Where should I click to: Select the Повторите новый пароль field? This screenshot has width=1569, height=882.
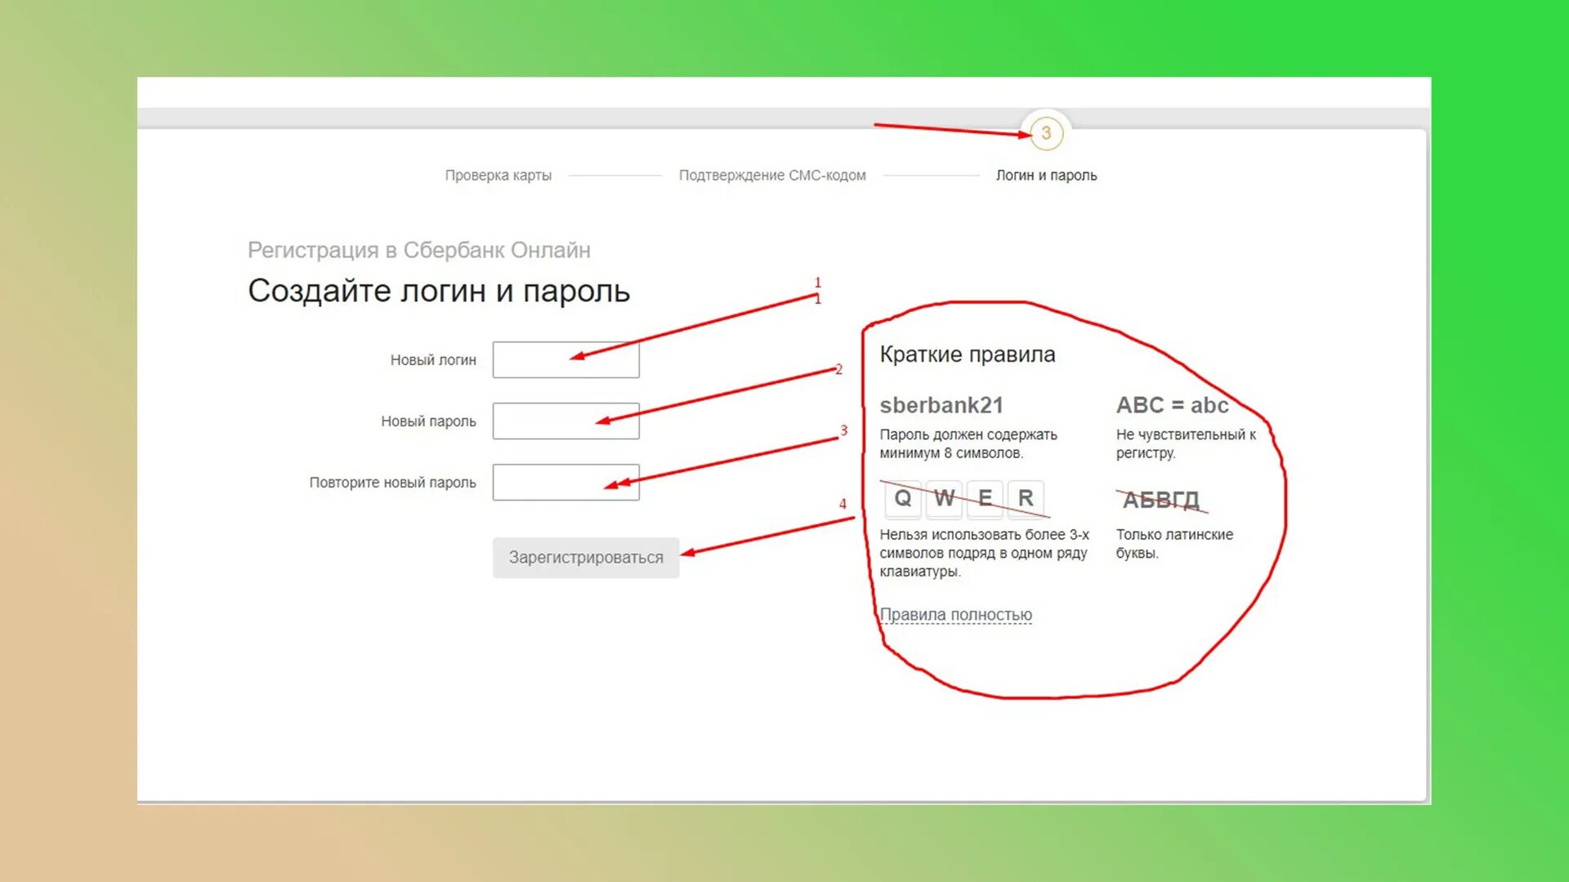point(565,482)
